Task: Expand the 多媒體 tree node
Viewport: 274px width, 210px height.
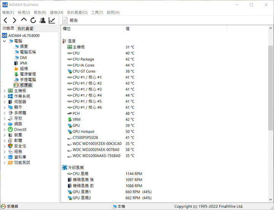Action: point(5,113)
